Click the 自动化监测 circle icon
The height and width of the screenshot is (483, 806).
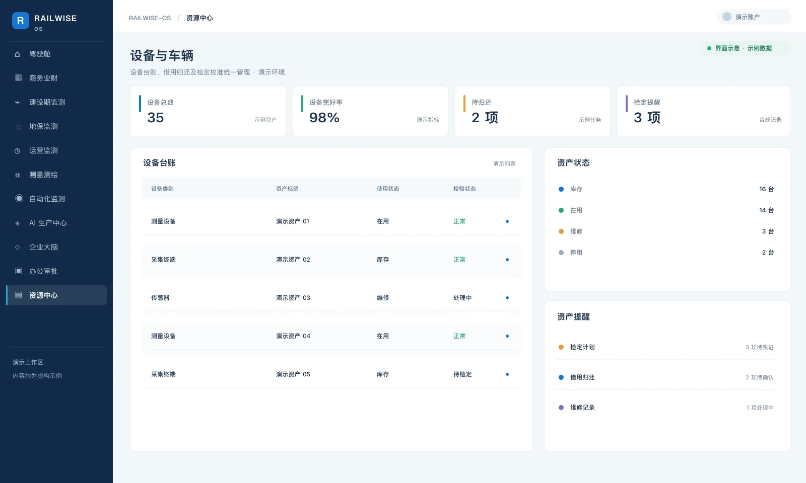pos(19,198)
